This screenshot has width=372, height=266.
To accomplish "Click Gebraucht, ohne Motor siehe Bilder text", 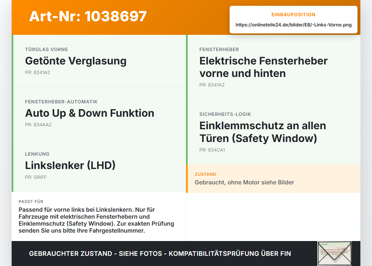I will [244, 183].
